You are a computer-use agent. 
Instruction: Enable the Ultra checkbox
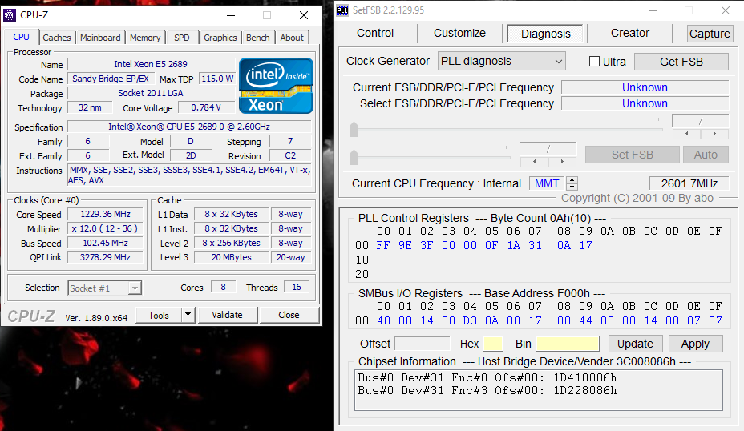pyautogui.click(x=594, y=62)
